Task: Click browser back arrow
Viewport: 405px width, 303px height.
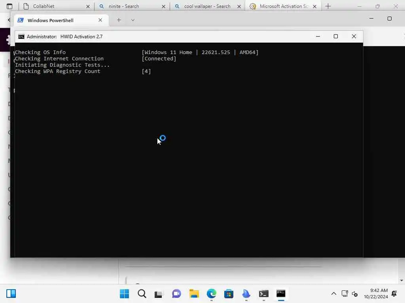Action: (x=9, y=20)
